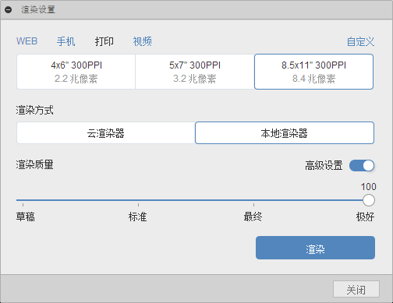Click the 渲染方式 section label
Image resolution: width=393 pixels, height=303 pixels.
point(35,110)
